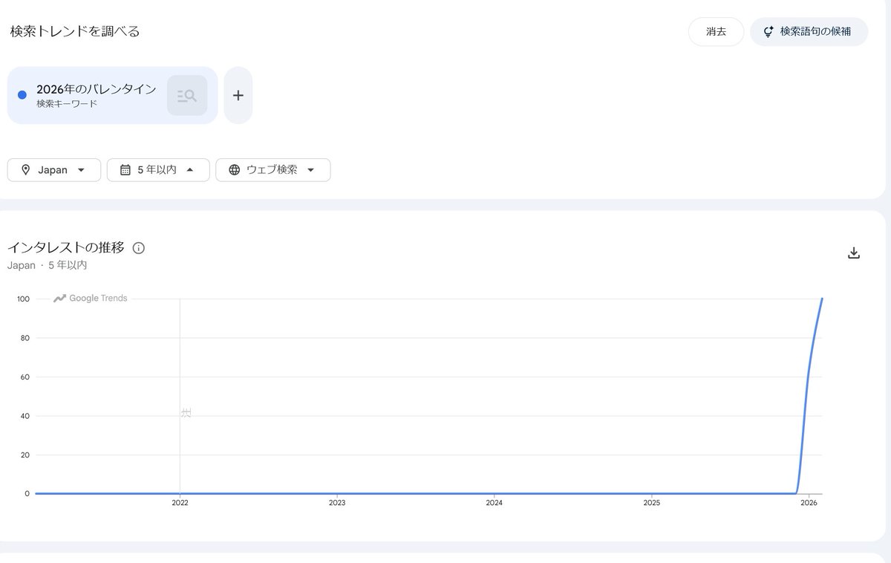Open the 5年以内 time range dropdown arrow
891x563 pixels.
(x=190, y=170)
